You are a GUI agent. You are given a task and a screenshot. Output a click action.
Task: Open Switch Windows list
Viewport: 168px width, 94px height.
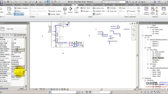[x=146, y=11]
